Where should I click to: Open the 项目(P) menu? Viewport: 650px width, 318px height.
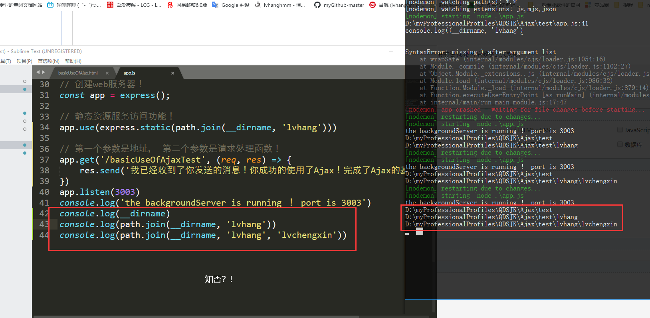24,61
